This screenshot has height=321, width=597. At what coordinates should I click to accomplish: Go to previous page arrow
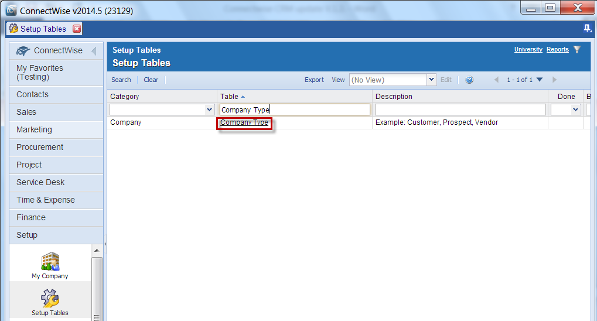[496, 80]
